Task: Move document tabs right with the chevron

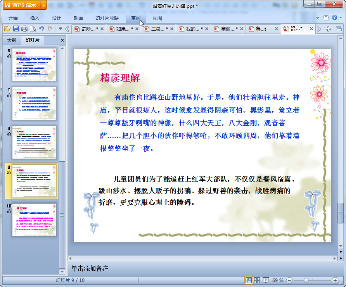Action: pos(319,29)
